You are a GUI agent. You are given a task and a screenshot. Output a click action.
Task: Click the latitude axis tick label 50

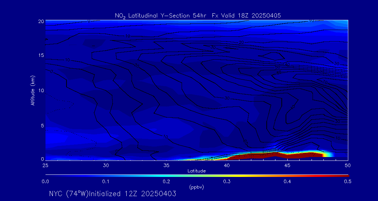[x=348, y=165]
